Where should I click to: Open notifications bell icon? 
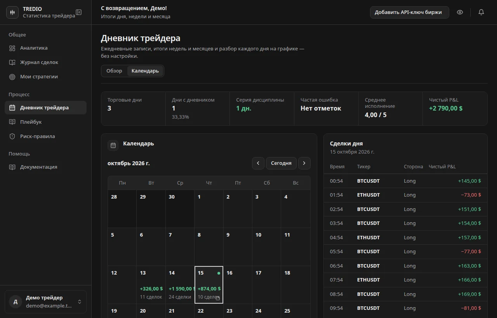point(481,12)
